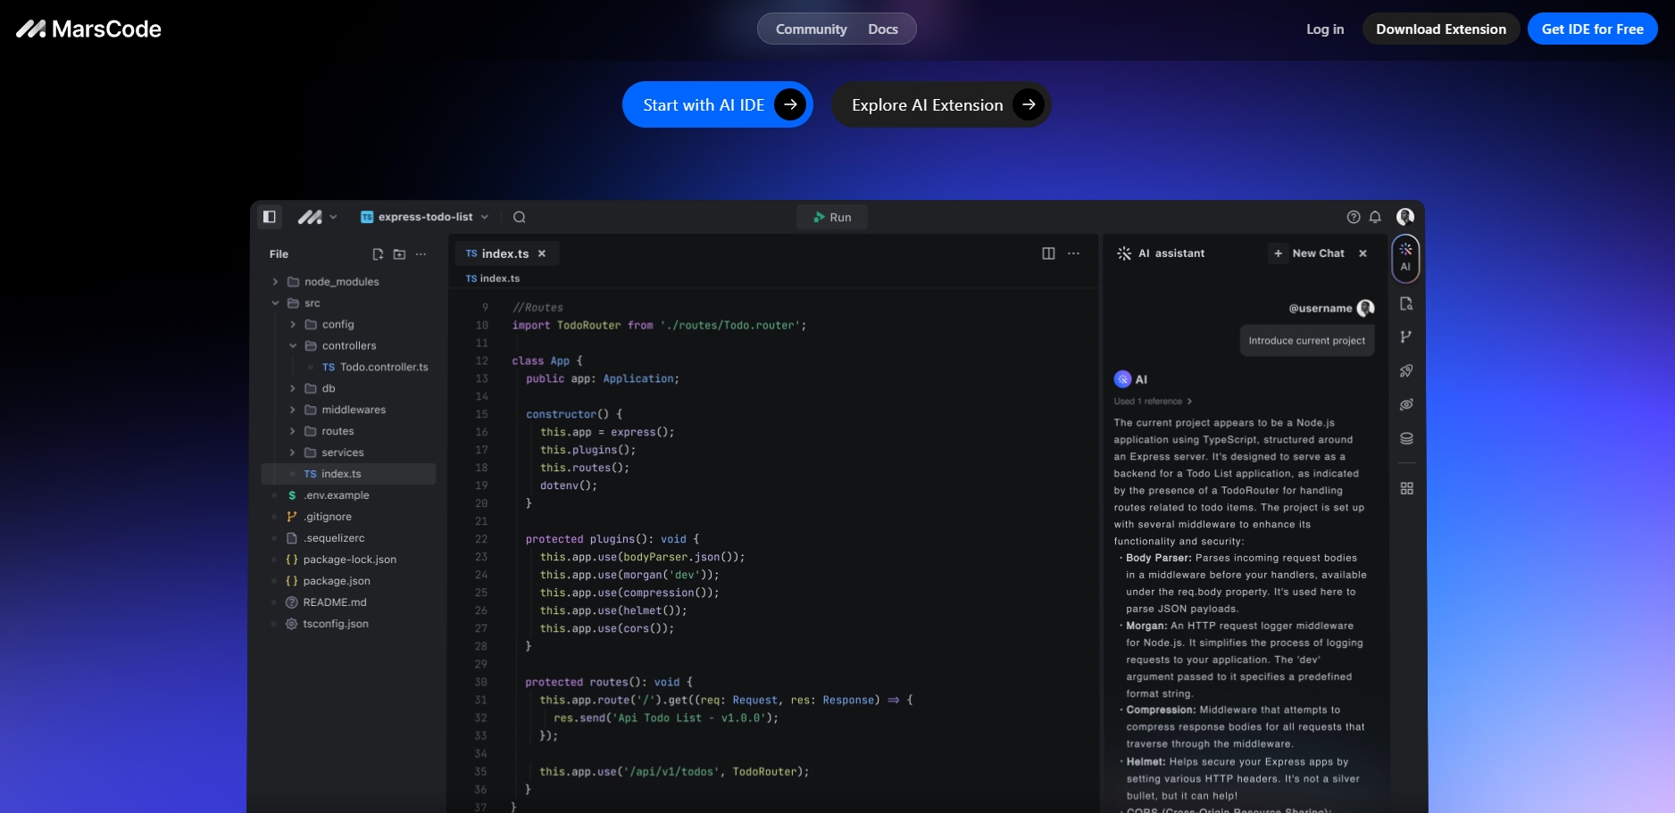This screenshot has width=1675, height=813.
Task: Select package.json in the file tree
Action: (337, 581)
